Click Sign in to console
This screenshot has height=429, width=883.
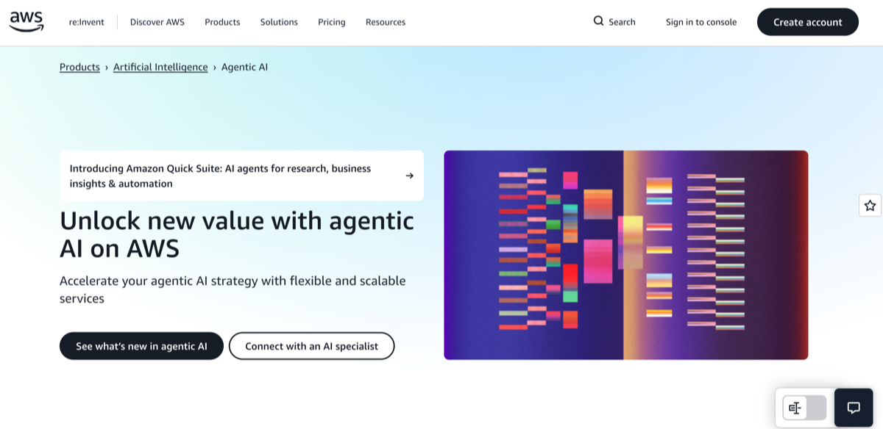pyautogui.click(x=701, y=22)
